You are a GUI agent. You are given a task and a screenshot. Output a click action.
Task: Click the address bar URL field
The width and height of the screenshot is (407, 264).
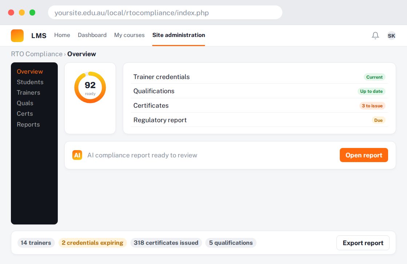click(165, 12)
